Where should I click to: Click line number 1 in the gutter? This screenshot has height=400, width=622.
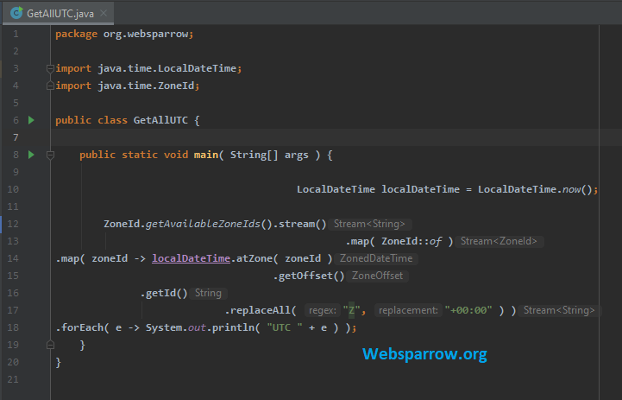[x=16, y=35]
